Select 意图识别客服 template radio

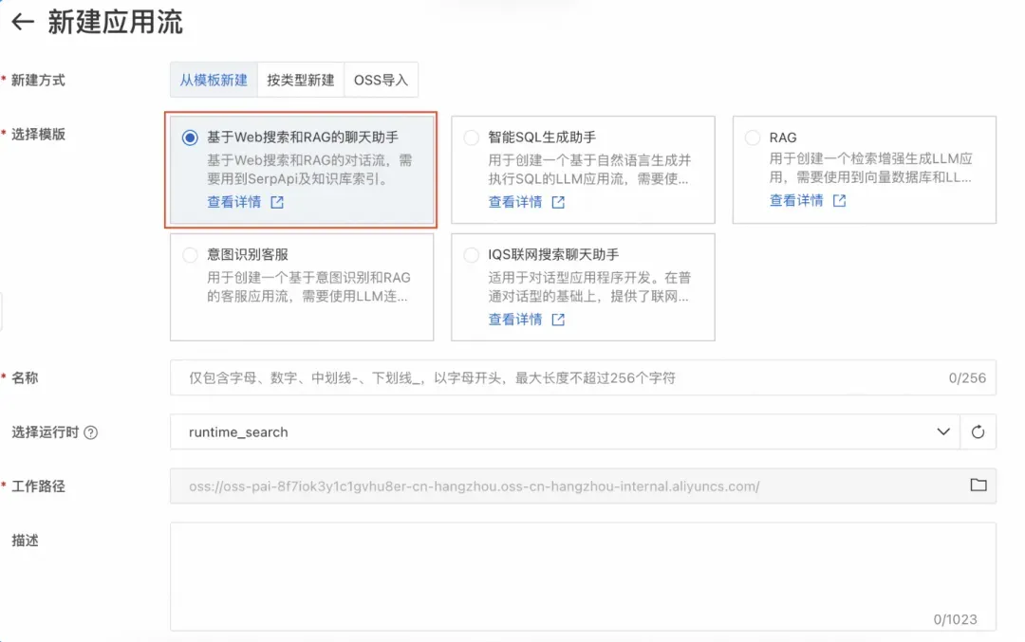(x=190, y=255)
